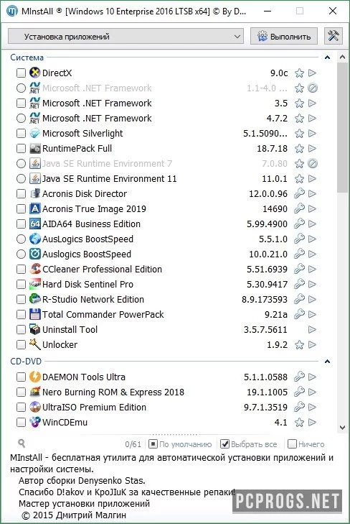
Task: Open settings with the hammer and wrench icon
Action: pos(334,36)
